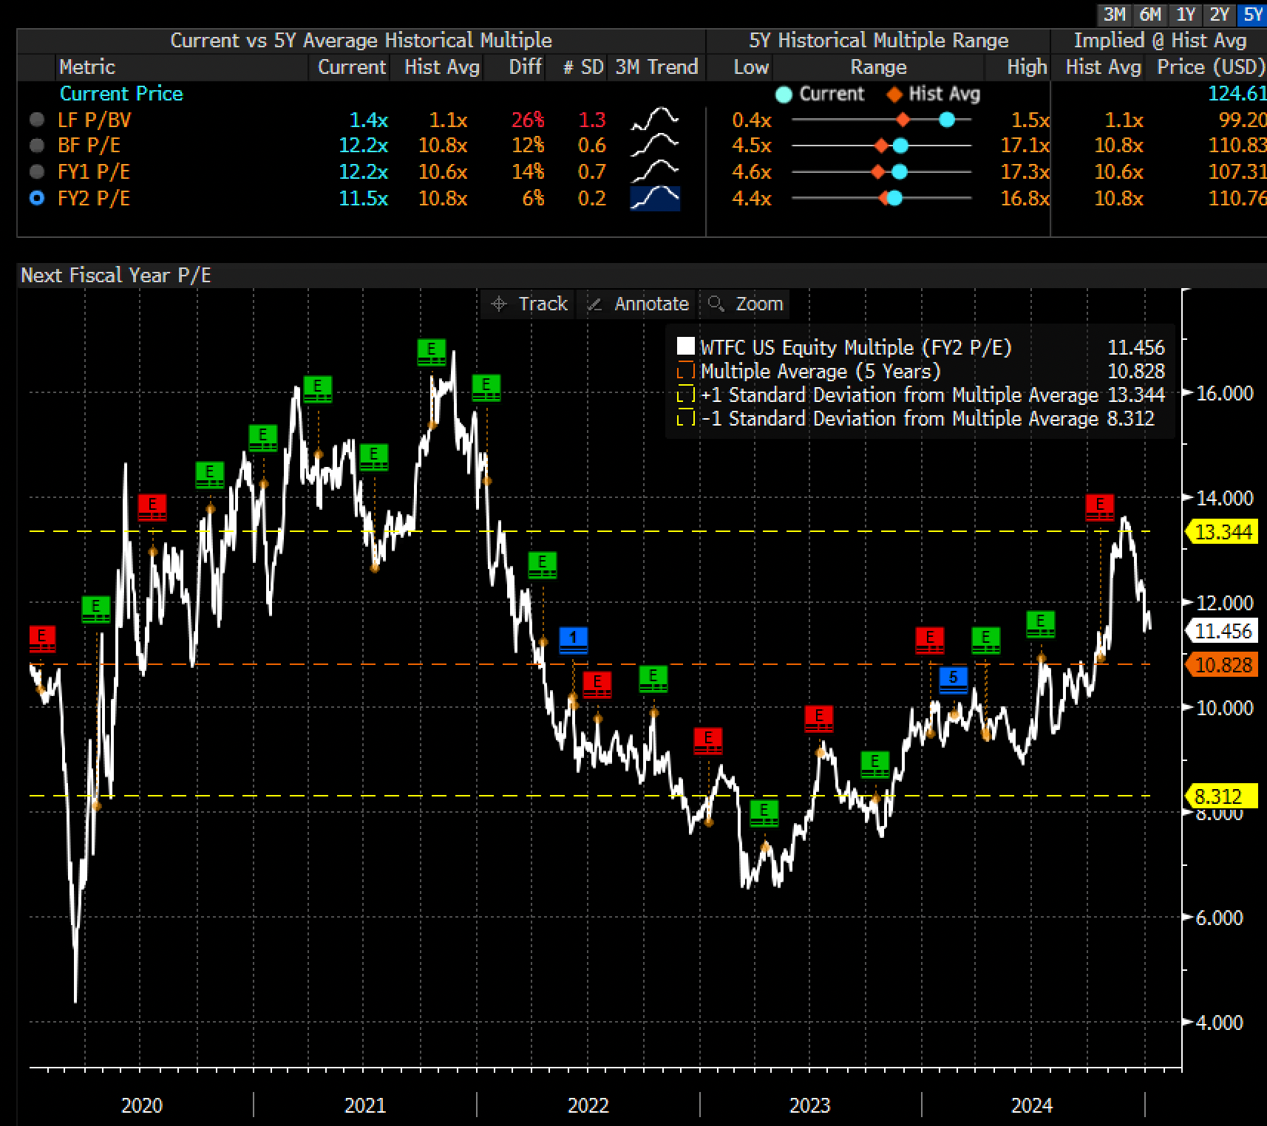This screenshot has height=1126, width=1267.
Task: Click the -1 Standard Deviation legend swatch
Action: [x=685, y=418]
